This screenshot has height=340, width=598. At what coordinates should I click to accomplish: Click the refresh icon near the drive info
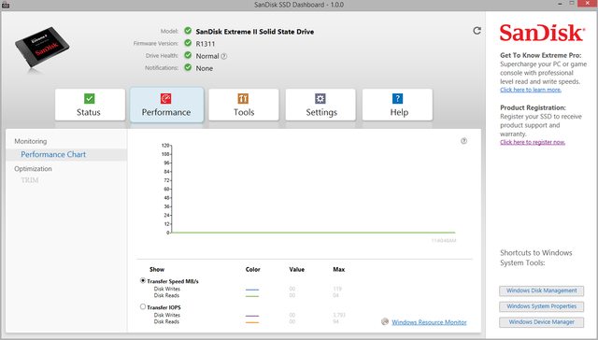[x=477, y=31]
